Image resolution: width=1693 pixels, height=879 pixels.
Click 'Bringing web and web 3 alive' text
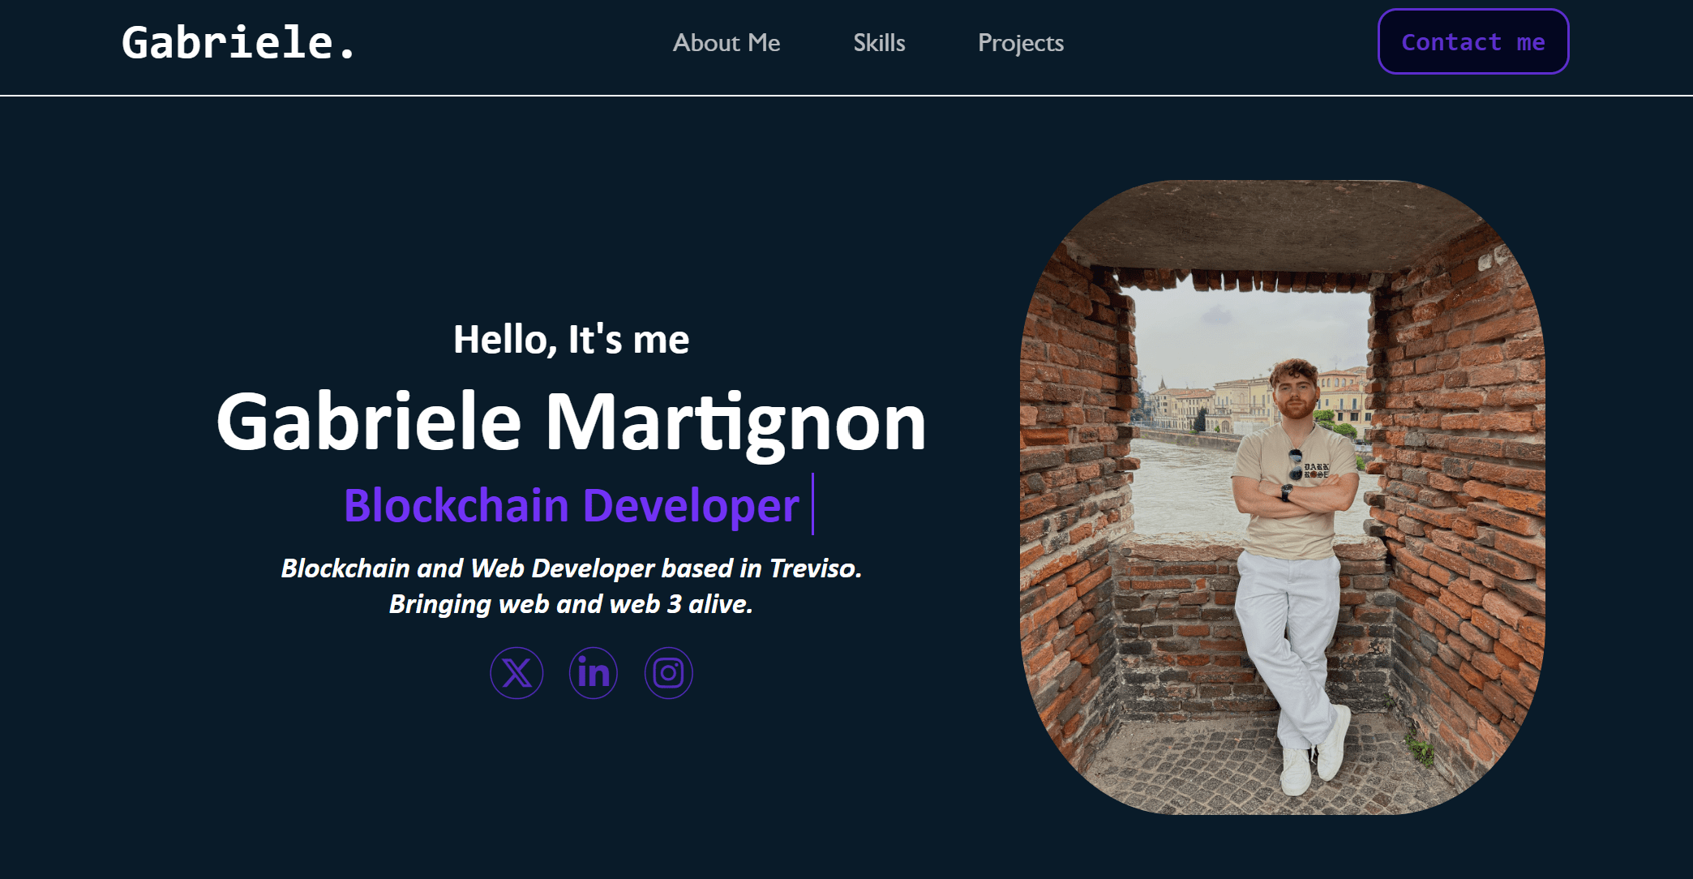click(x=571, y=604)
